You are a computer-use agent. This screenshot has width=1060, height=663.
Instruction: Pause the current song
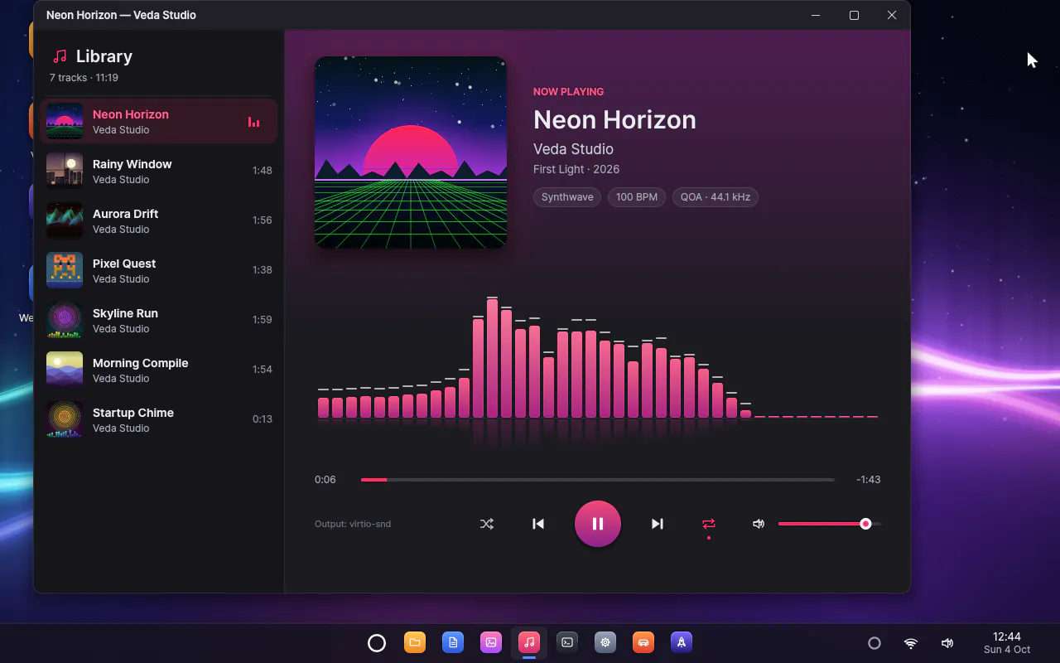click(x=598, y=524)
